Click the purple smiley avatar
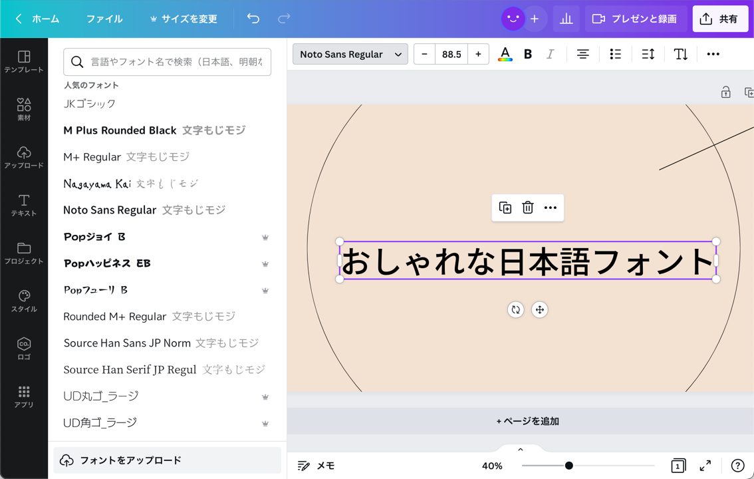Screen dimensions: 754x479 [513, 19]
